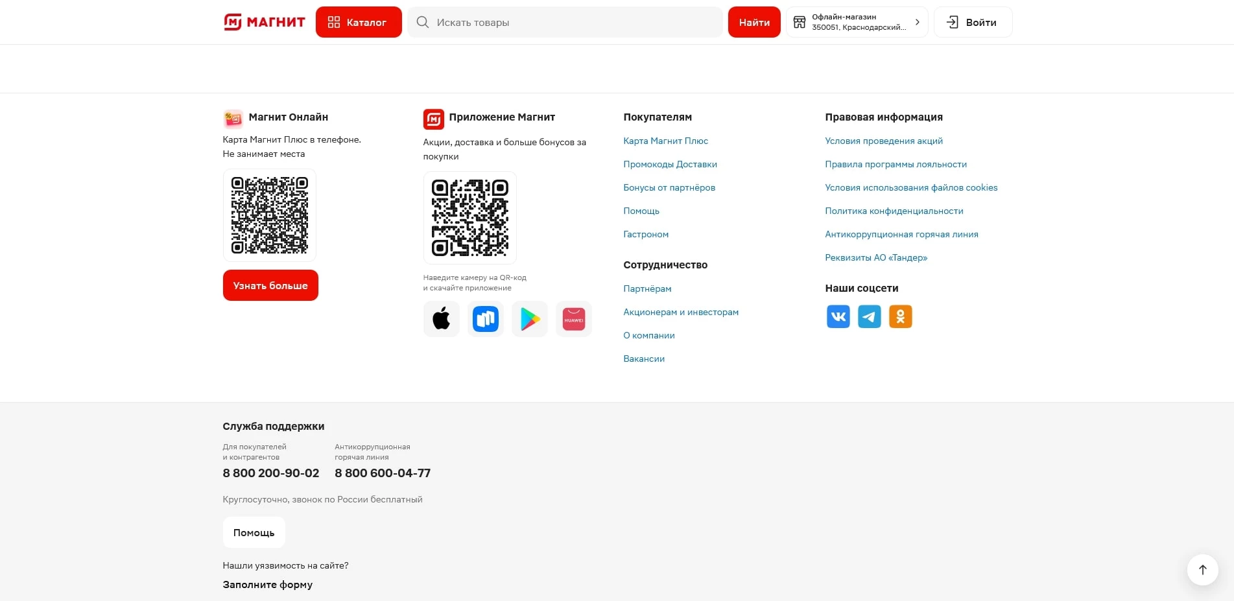Click the Найти search button
Viewport: 1234px width, 601px height.
tap(754, 22)
